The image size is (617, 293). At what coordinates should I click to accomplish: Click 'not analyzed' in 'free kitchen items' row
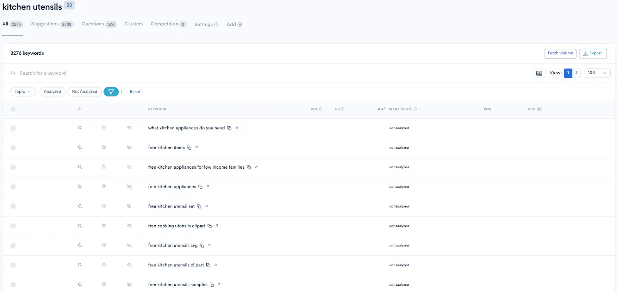coord(399,147)
